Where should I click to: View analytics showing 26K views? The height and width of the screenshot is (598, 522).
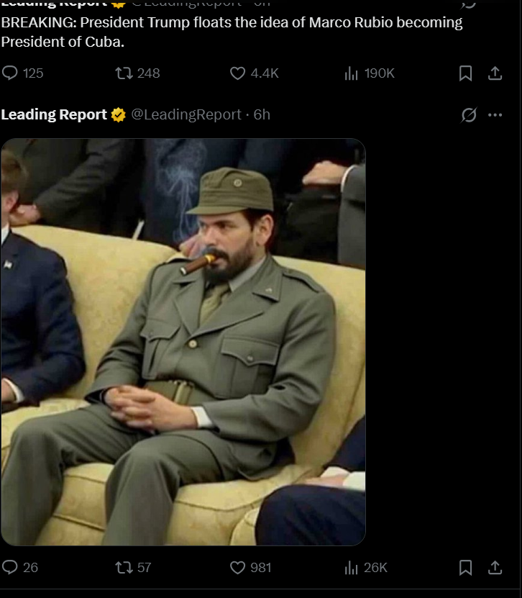tap(352, 567)
